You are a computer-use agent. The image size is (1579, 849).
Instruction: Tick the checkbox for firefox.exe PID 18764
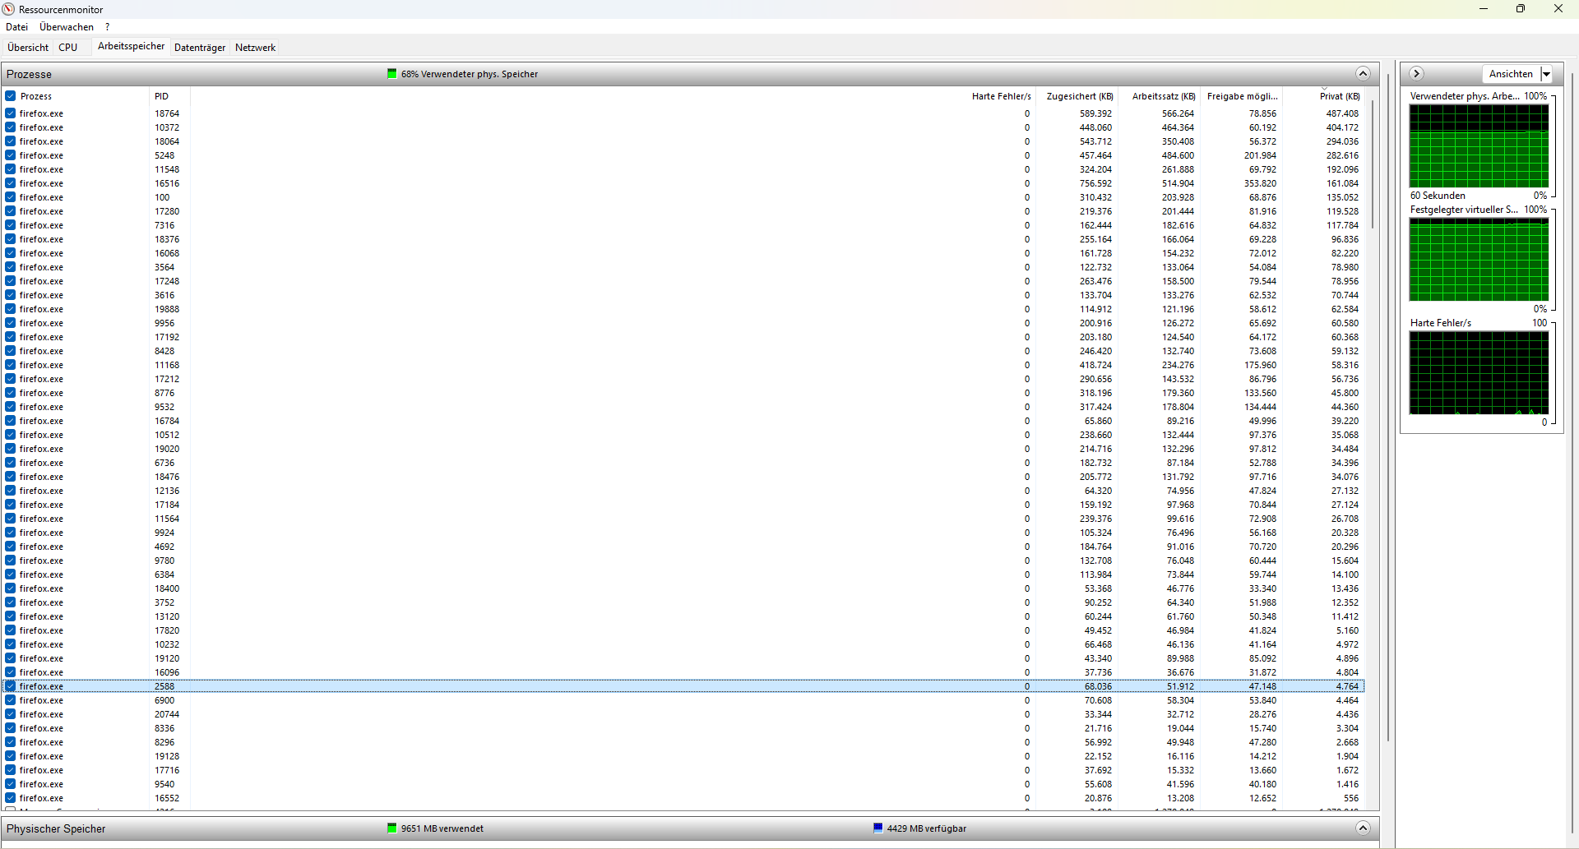point(11,113)
